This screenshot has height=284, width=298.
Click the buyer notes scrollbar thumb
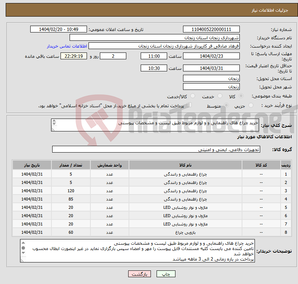pyautogui.click(x=23, y=248)
